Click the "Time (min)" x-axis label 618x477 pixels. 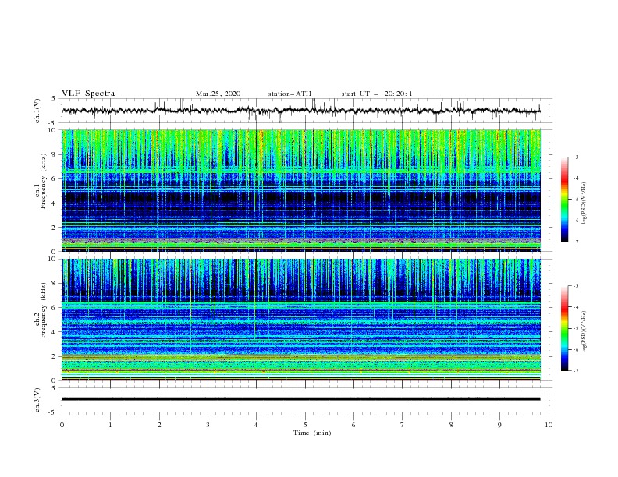(312, 433)
